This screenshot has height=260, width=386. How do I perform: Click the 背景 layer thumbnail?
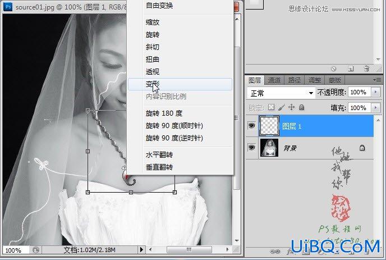click(x=269, y=148)
